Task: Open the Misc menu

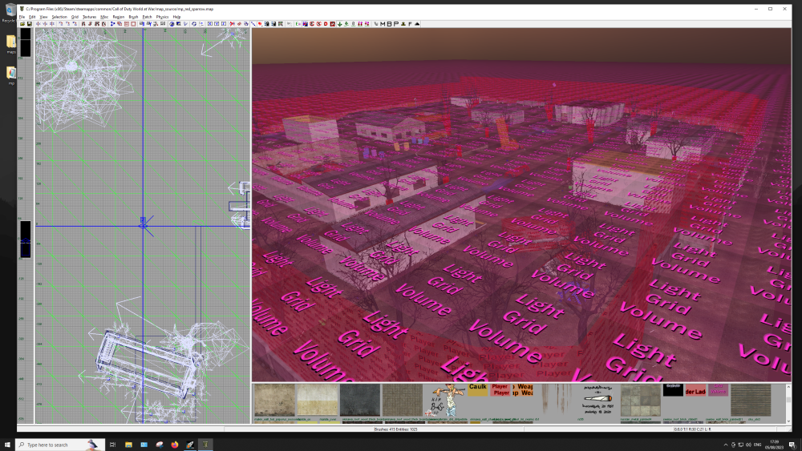Action: (x=104, y=17)
